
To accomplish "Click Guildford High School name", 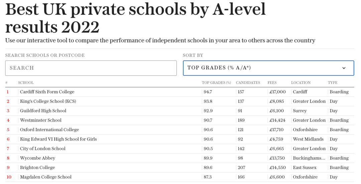I will click(x=43, y=111).
